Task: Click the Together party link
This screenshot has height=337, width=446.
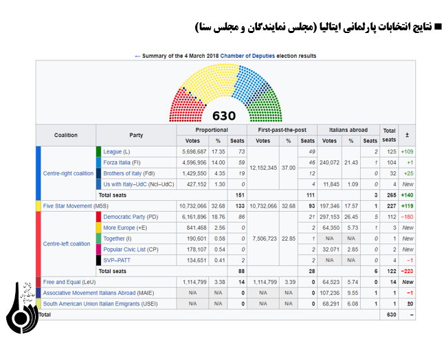Action: pos(114,239)
